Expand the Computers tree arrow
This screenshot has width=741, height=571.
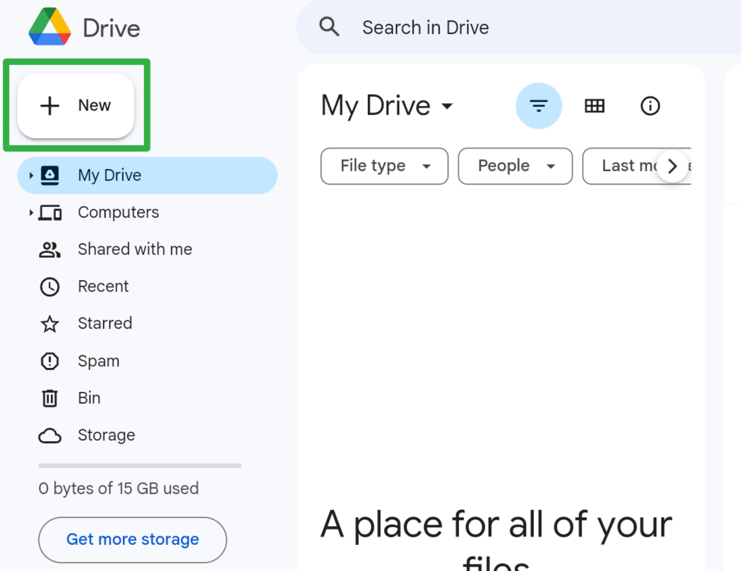31,213
